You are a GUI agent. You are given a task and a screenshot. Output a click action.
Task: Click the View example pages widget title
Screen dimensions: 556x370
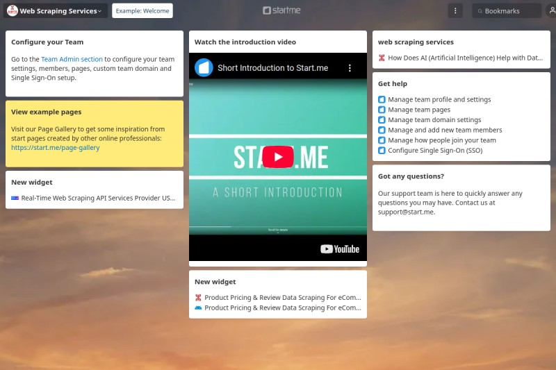46,112
